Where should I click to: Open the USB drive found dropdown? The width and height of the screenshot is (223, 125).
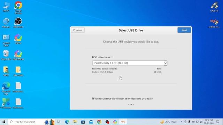coord(166,63)
